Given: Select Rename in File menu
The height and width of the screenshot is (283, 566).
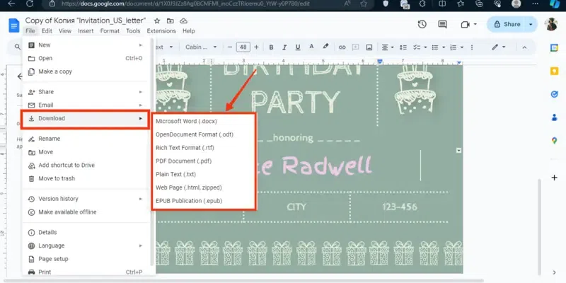Looking at the screenshot, I should pyautogui.click(x=86, y=139).
